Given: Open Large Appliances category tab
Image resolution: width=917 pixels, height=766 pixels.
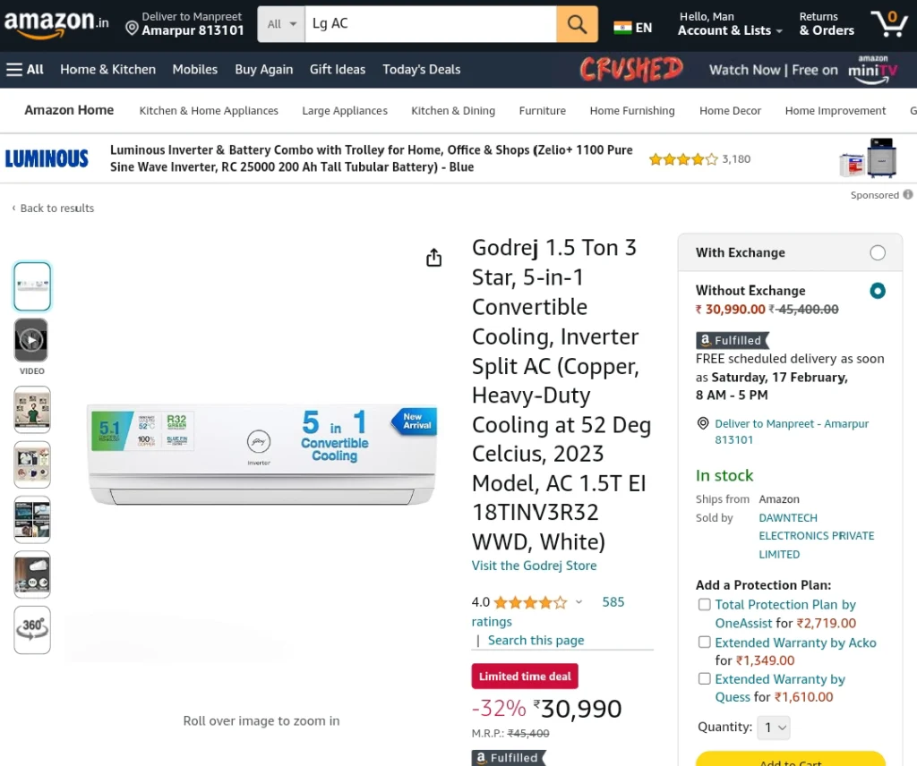Looking at the screenshot, I should [345, 110].
